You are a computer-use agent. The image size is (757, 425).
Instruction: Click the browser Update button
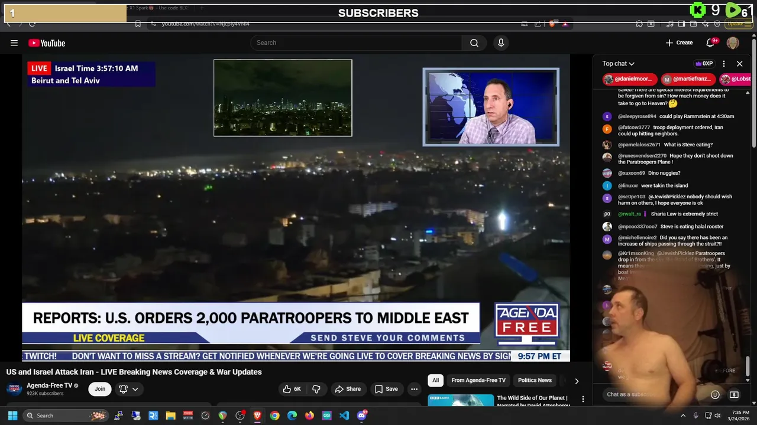coord(738,24)
